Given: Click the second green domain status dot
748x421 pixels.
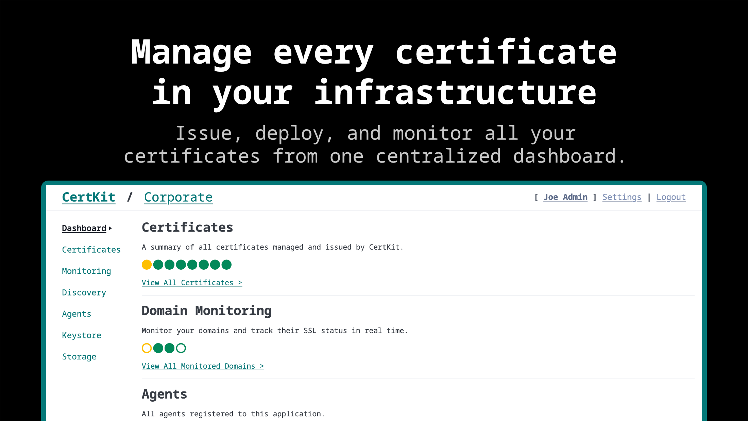Looking at the screenshot, I should 169,348.
